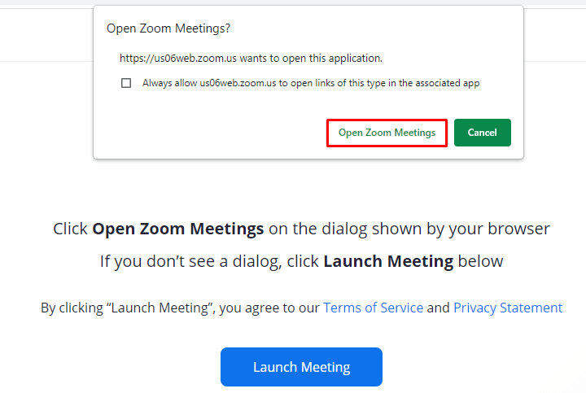Image resolution: width=586 pixels, height=393 pixels.
Task: Click the word 'Click' starting the instructions
Action: pyautogui.click(x=71, y=229)
